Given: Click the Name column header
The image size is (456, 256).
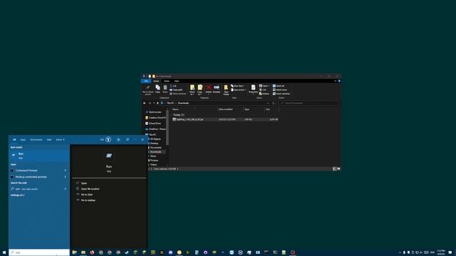Looking at the screenshot, I should tap(195, 110).
